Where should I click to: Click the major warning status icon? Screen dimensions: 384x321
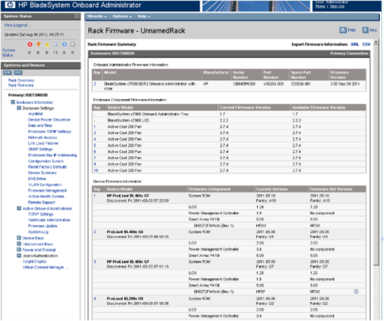coord(39,44)
